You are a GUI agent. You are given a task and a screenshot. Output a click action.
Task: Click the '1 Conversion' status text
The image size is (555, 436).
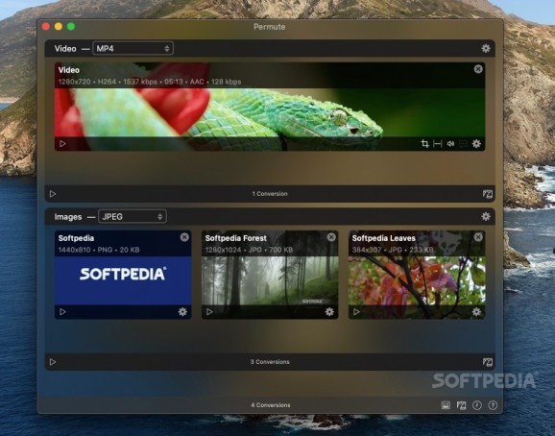[270, 194]
